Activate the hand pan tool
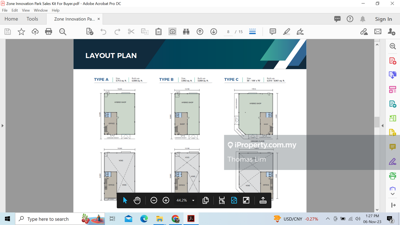The image size is (400, 225). 137,200
